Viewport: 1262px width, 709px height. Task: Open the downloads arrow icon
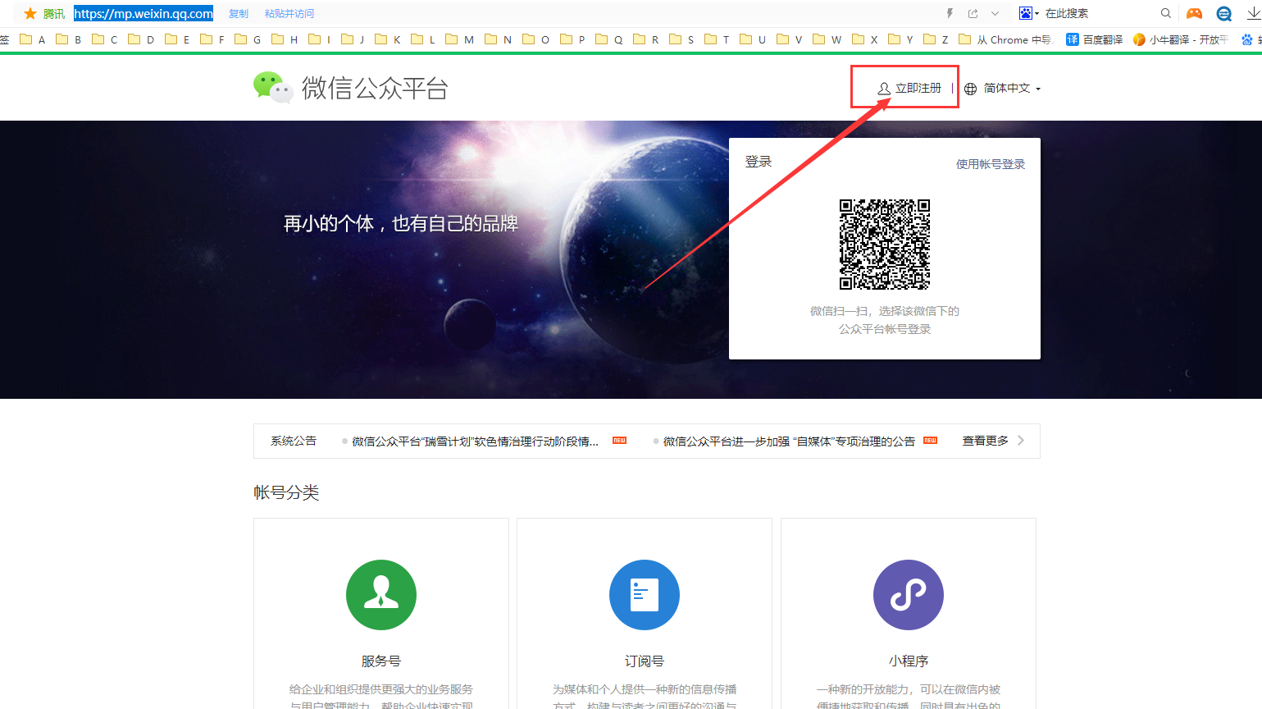click(x=1254, y=13)
